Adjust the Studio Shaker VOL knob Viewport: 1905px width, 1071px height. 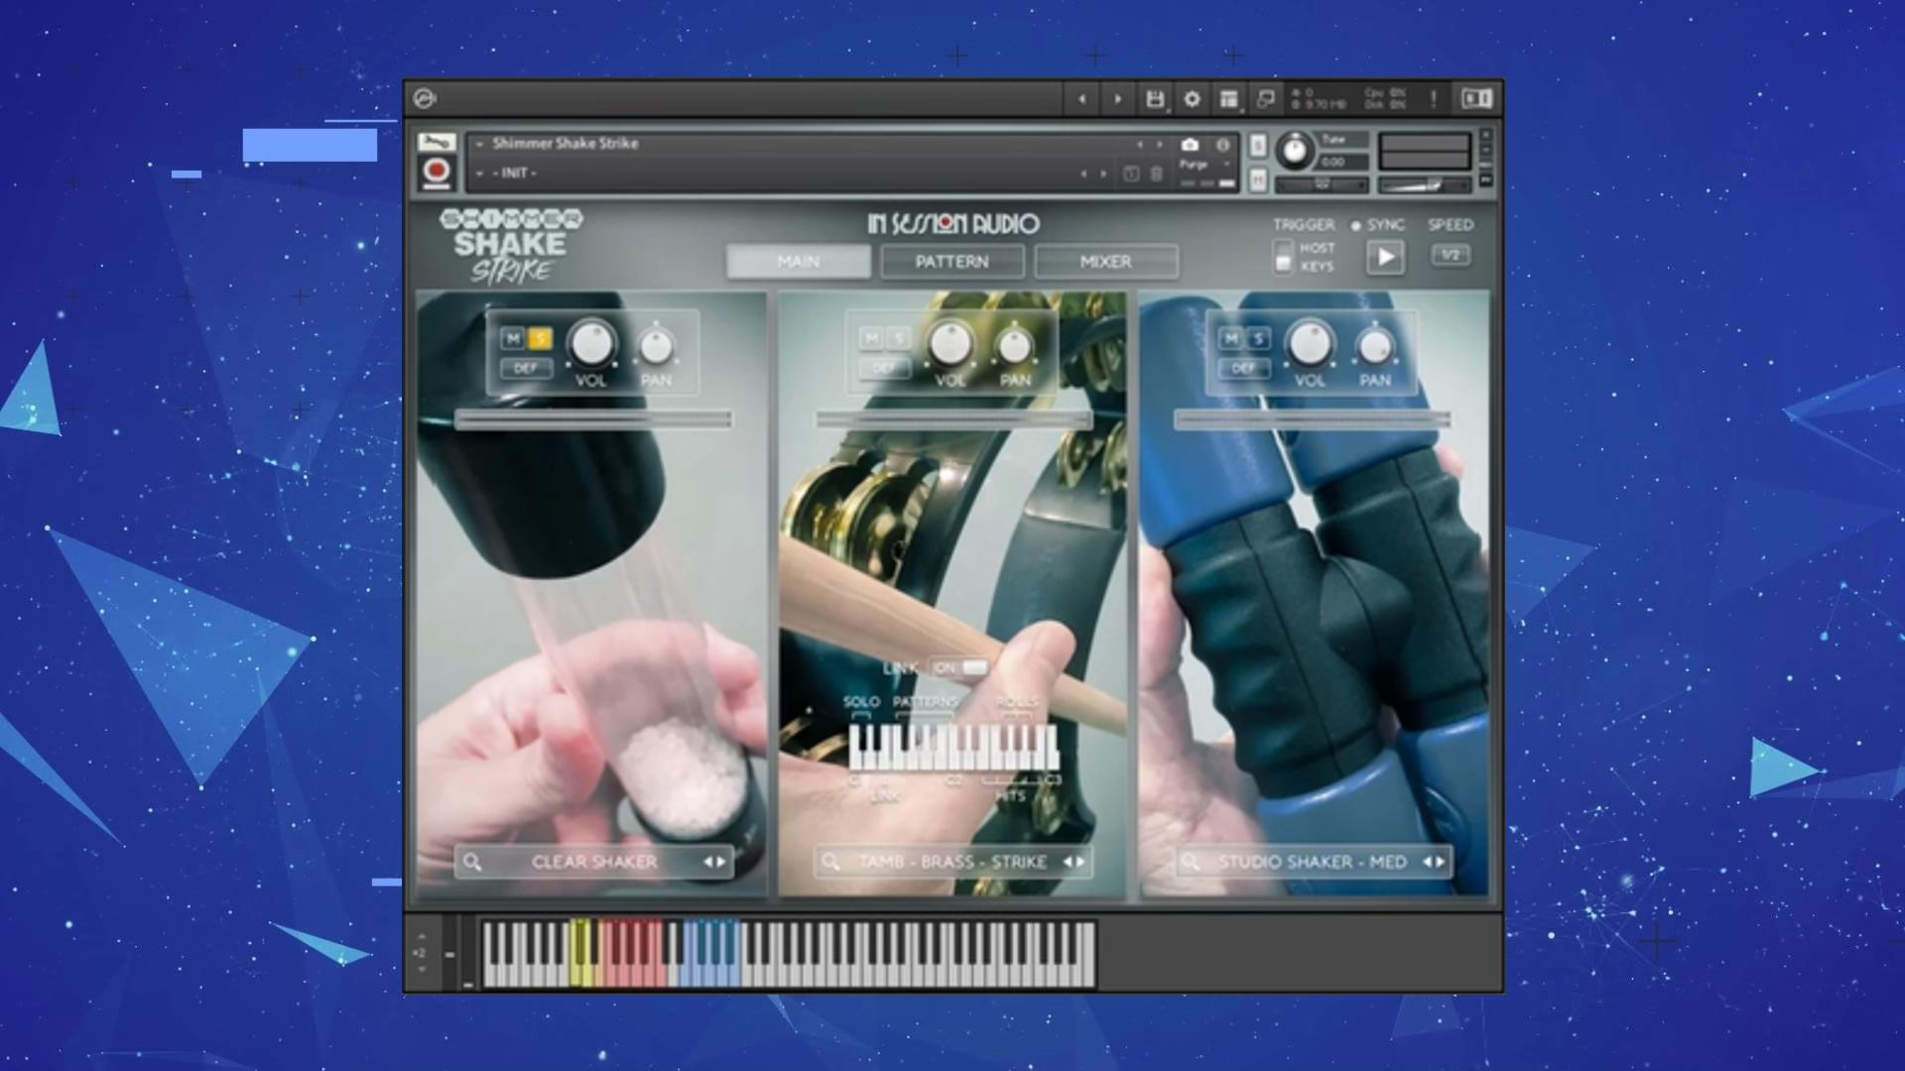(x=1310, y=344)
